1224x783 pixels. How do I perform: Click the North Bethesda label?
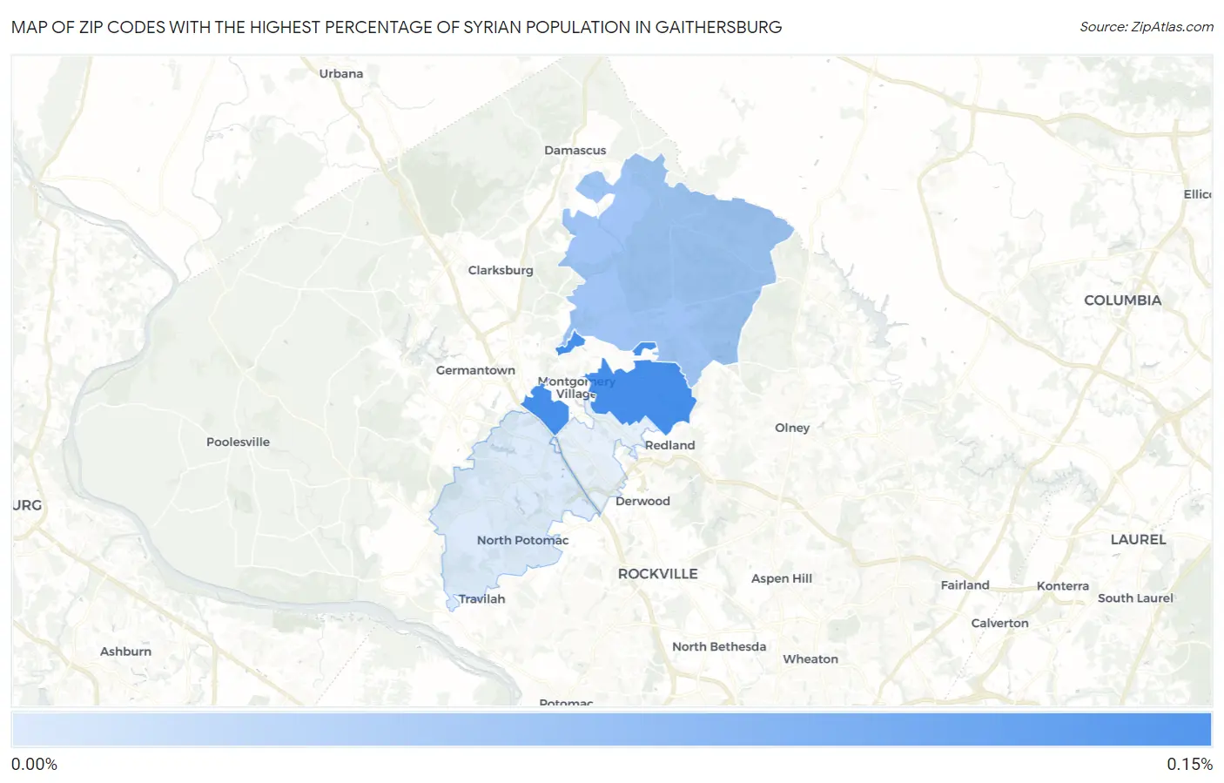[x=719, y=646]
